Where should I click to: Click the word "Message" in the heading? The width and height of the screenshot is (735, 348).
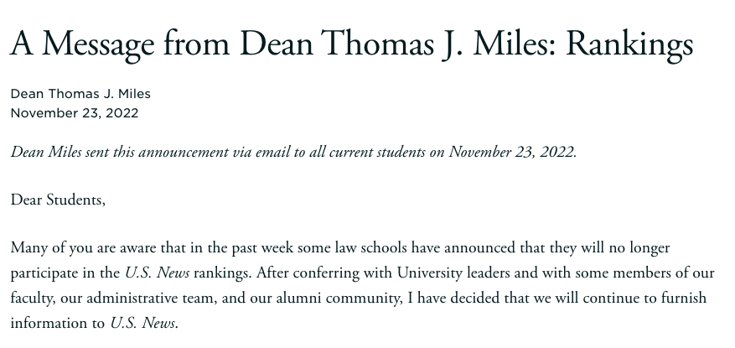pyautogui.click(x=106, y=44)
